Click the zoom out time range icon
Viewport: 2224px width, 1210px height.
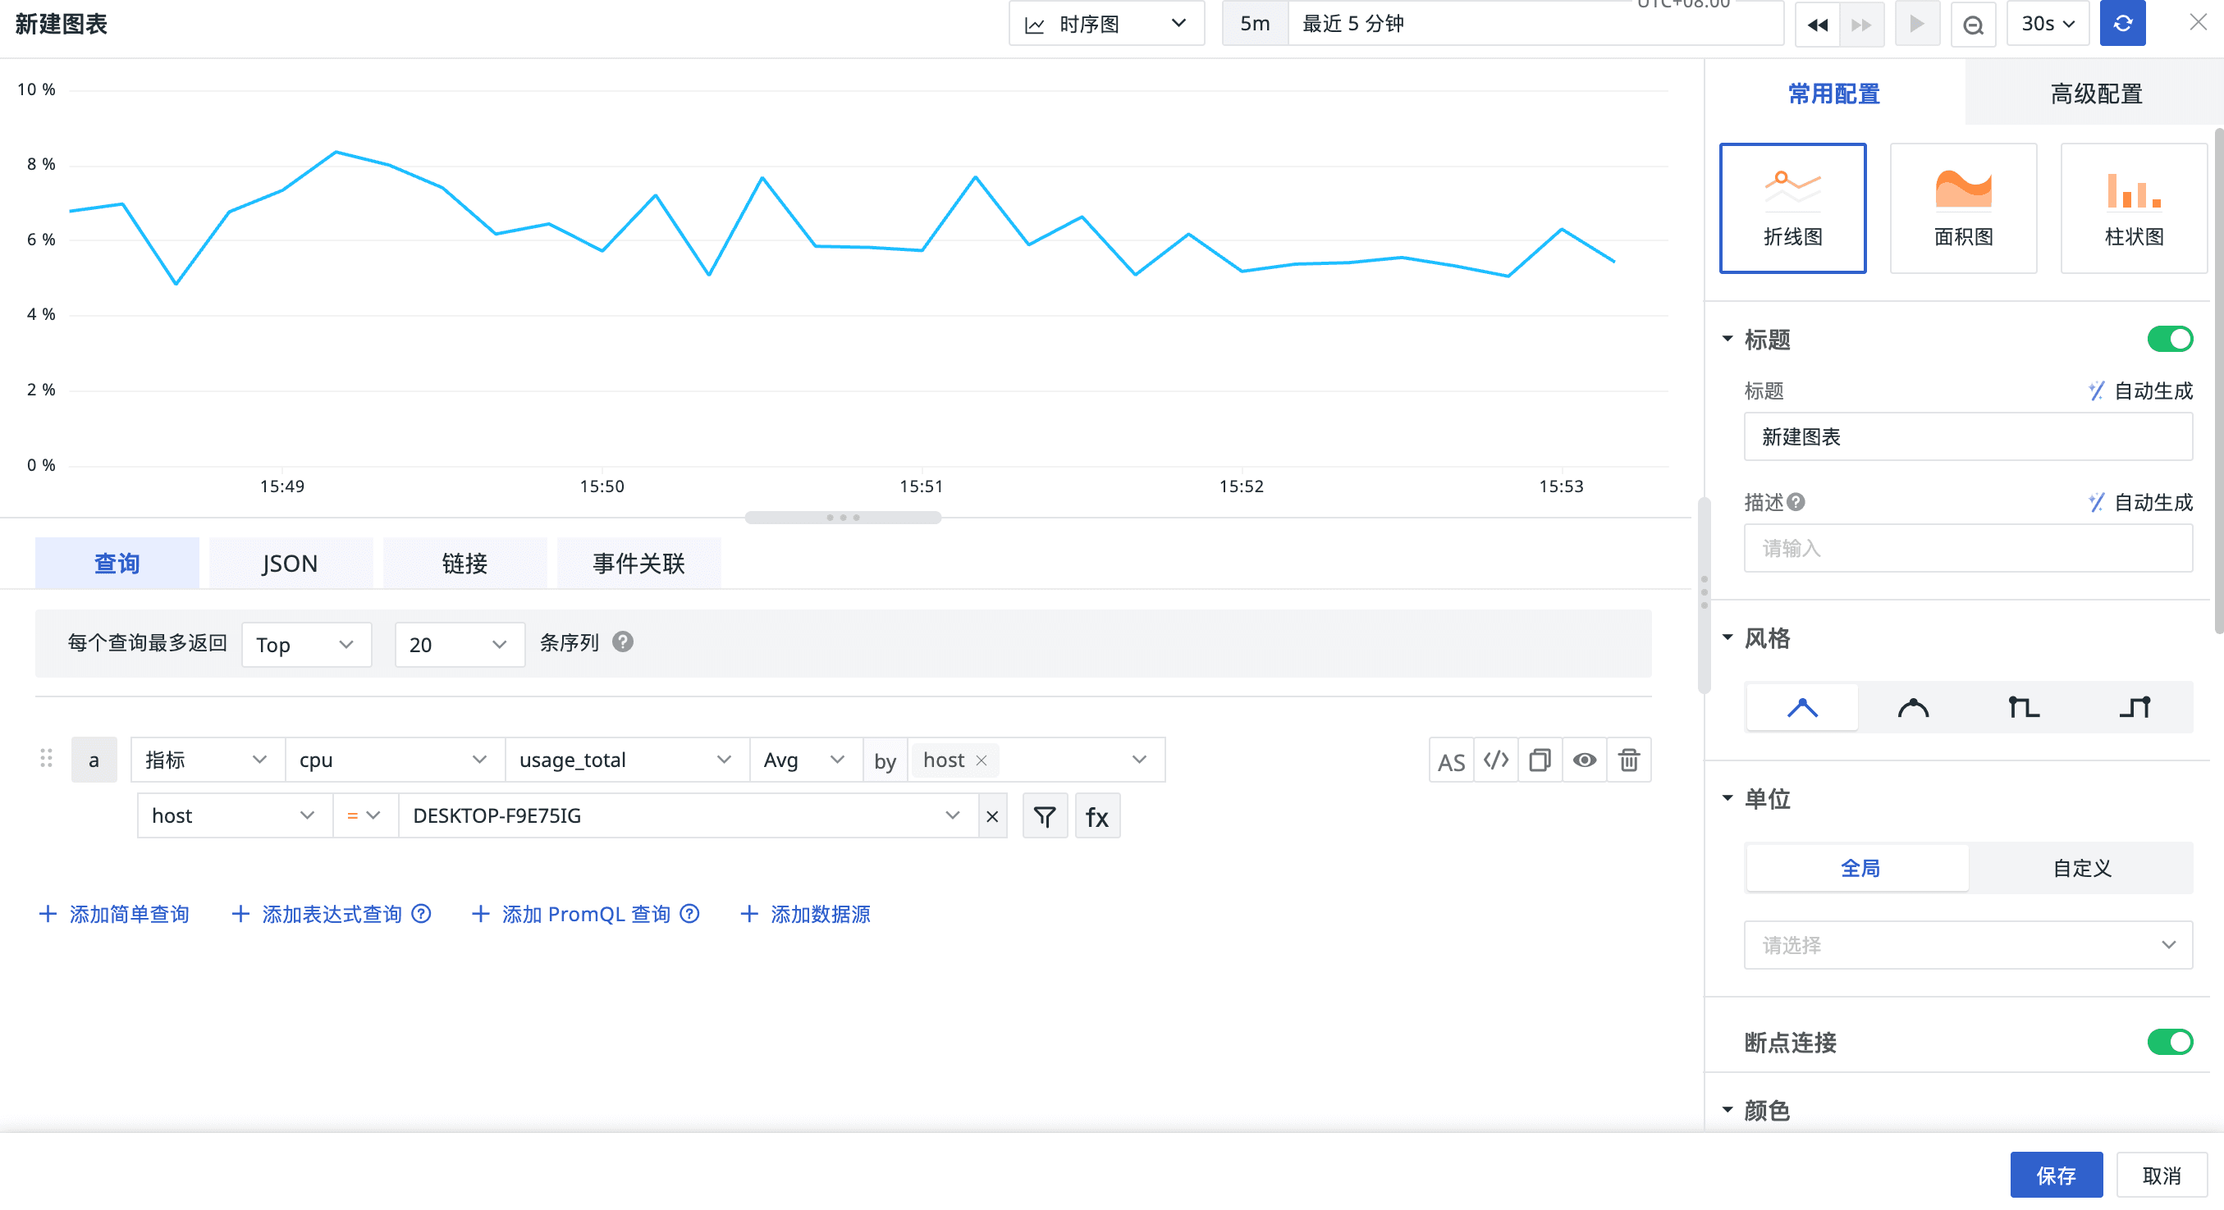point(1973,24)
